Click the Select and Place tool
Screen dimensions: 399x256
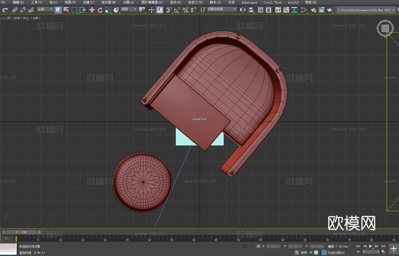point(116,10)
